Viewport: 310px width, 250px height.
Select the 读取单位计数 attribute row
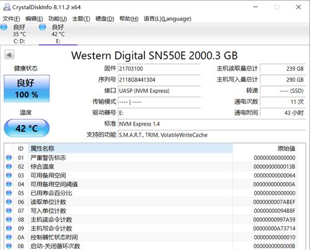151,202
